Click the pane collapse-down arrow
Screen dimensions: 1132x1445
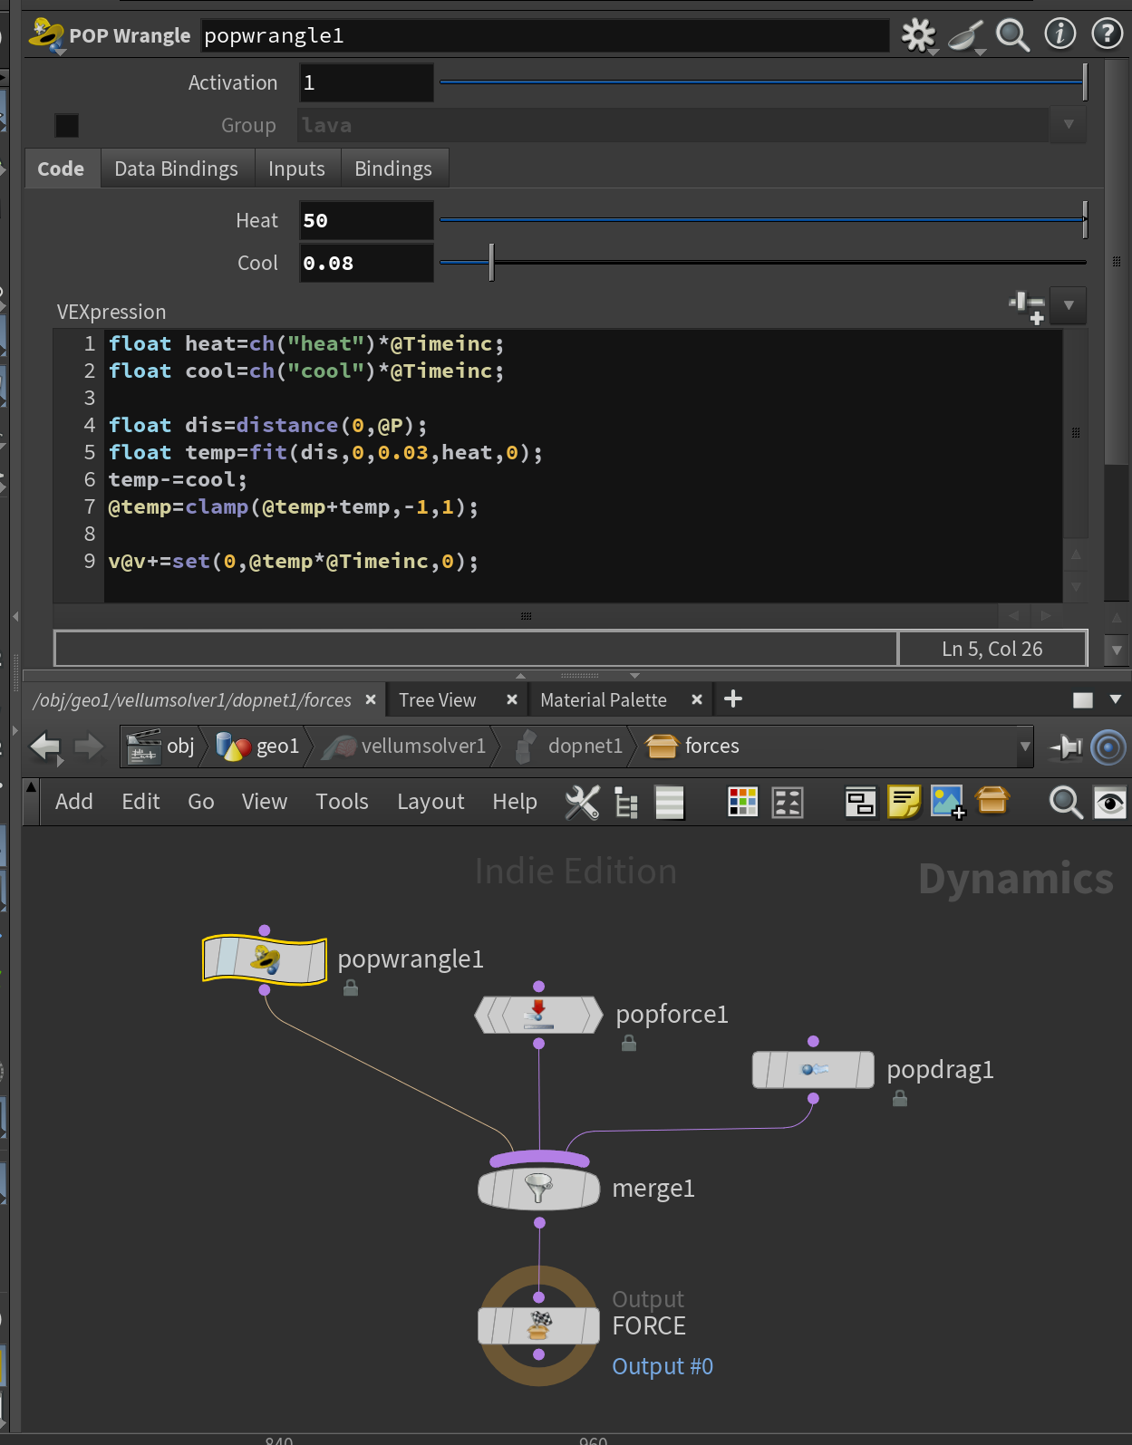(x=634, y=676)
